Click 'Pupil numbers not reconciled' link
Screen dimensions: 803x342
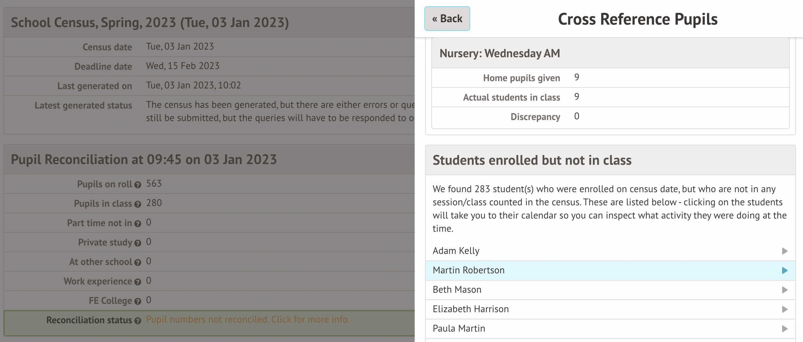[x=248, y=319]
